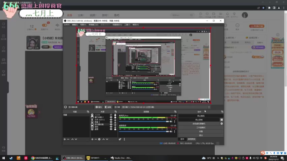Open the Scene Collection menu in OBS
Viewport: 287px width, 161px height.
tap(117, 25)
